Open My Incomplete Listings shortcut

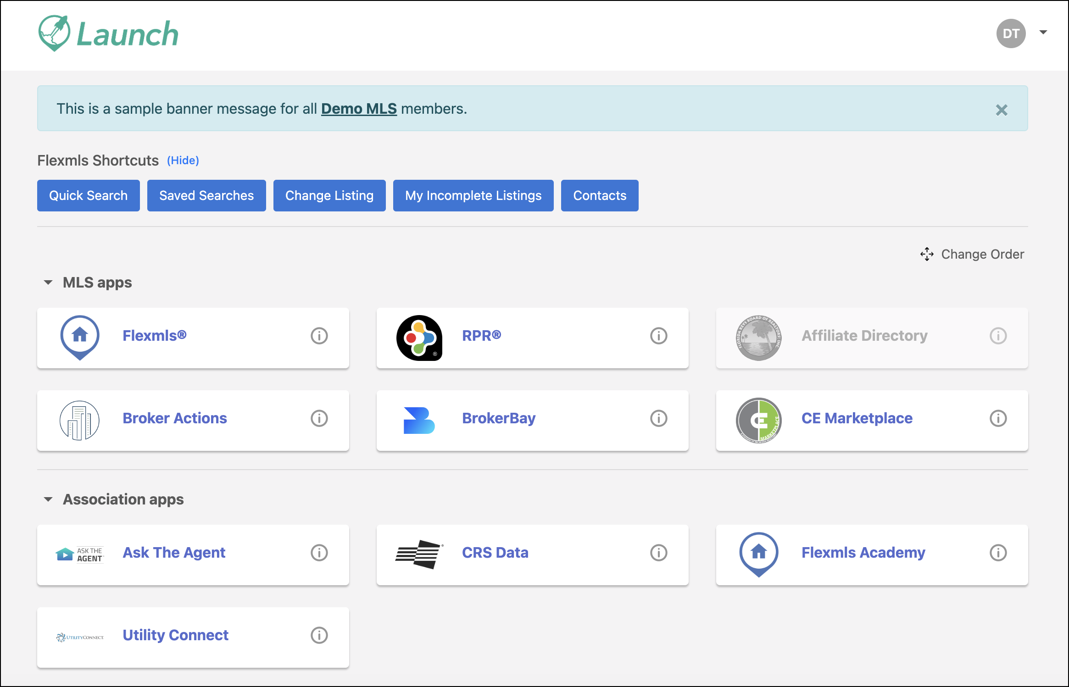point(473,195)
